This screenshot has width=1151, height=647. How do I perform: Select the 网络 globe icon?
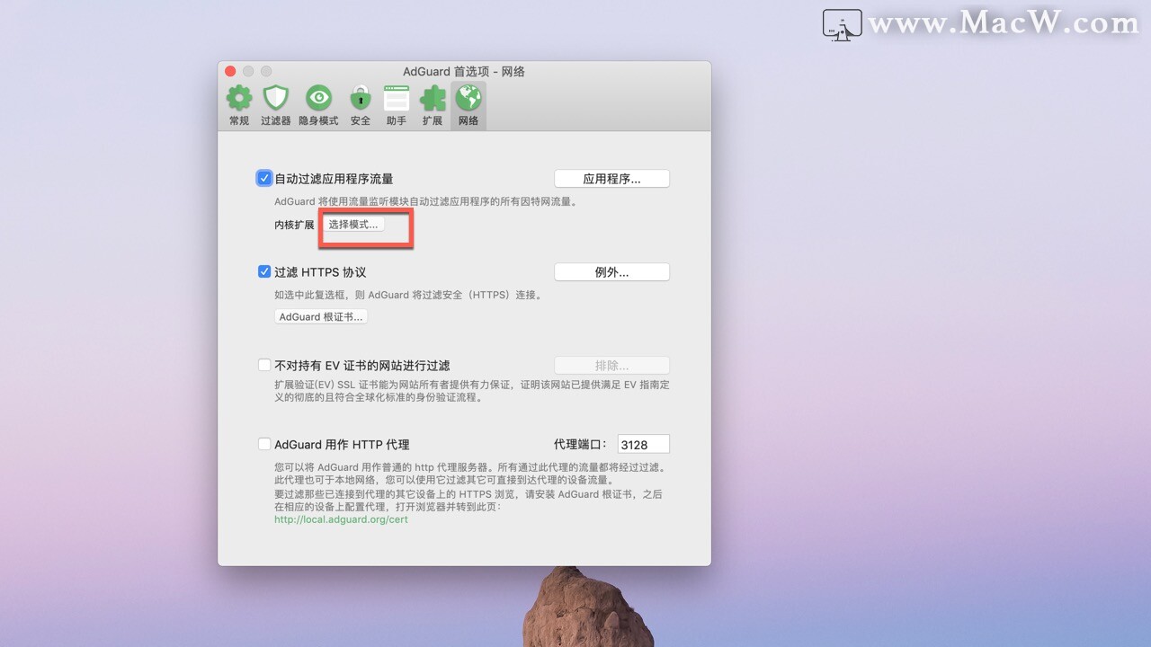pyautogui.click(x=468, y=98)
